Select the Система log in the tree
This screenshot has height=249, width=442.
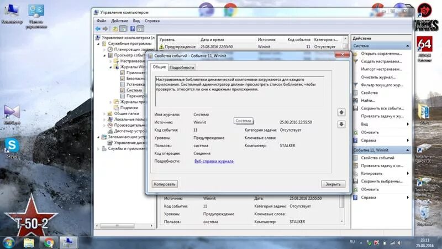134,90
